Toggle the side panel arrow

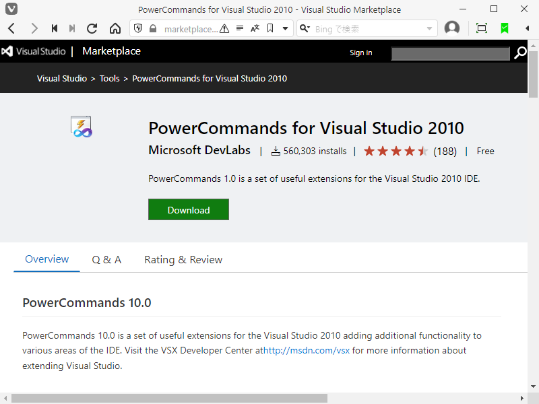pos(528,28)
